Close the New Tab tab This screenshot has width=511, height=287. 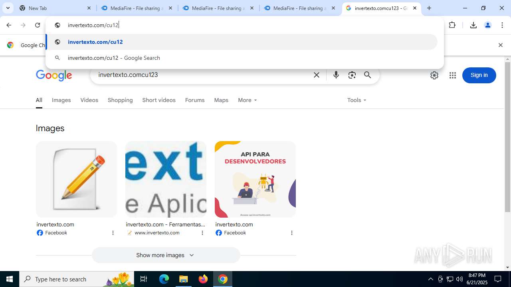point(89,8)
